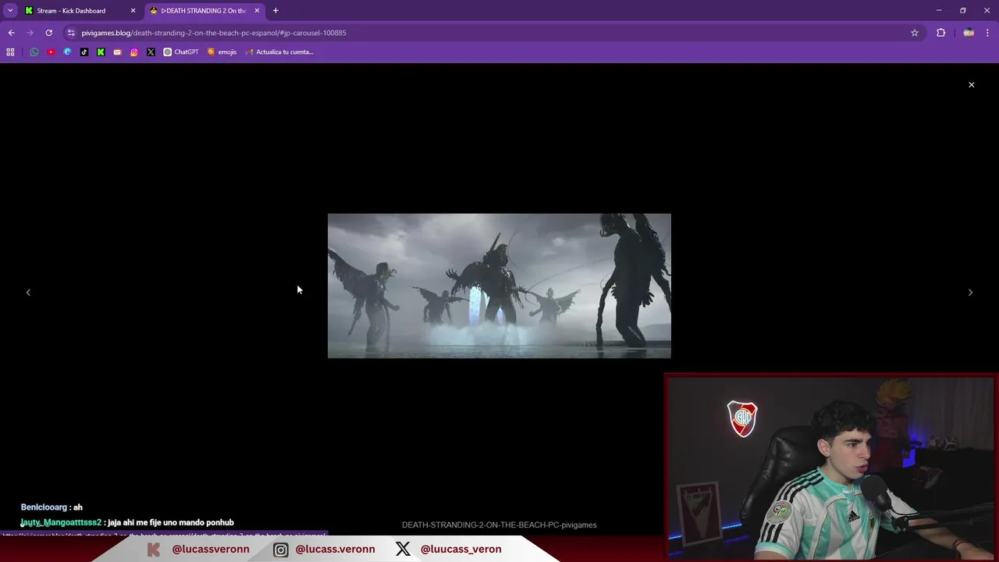Open the emojis bookmark
The width and height of the screenshot is (999, 562).
[222, 52]
